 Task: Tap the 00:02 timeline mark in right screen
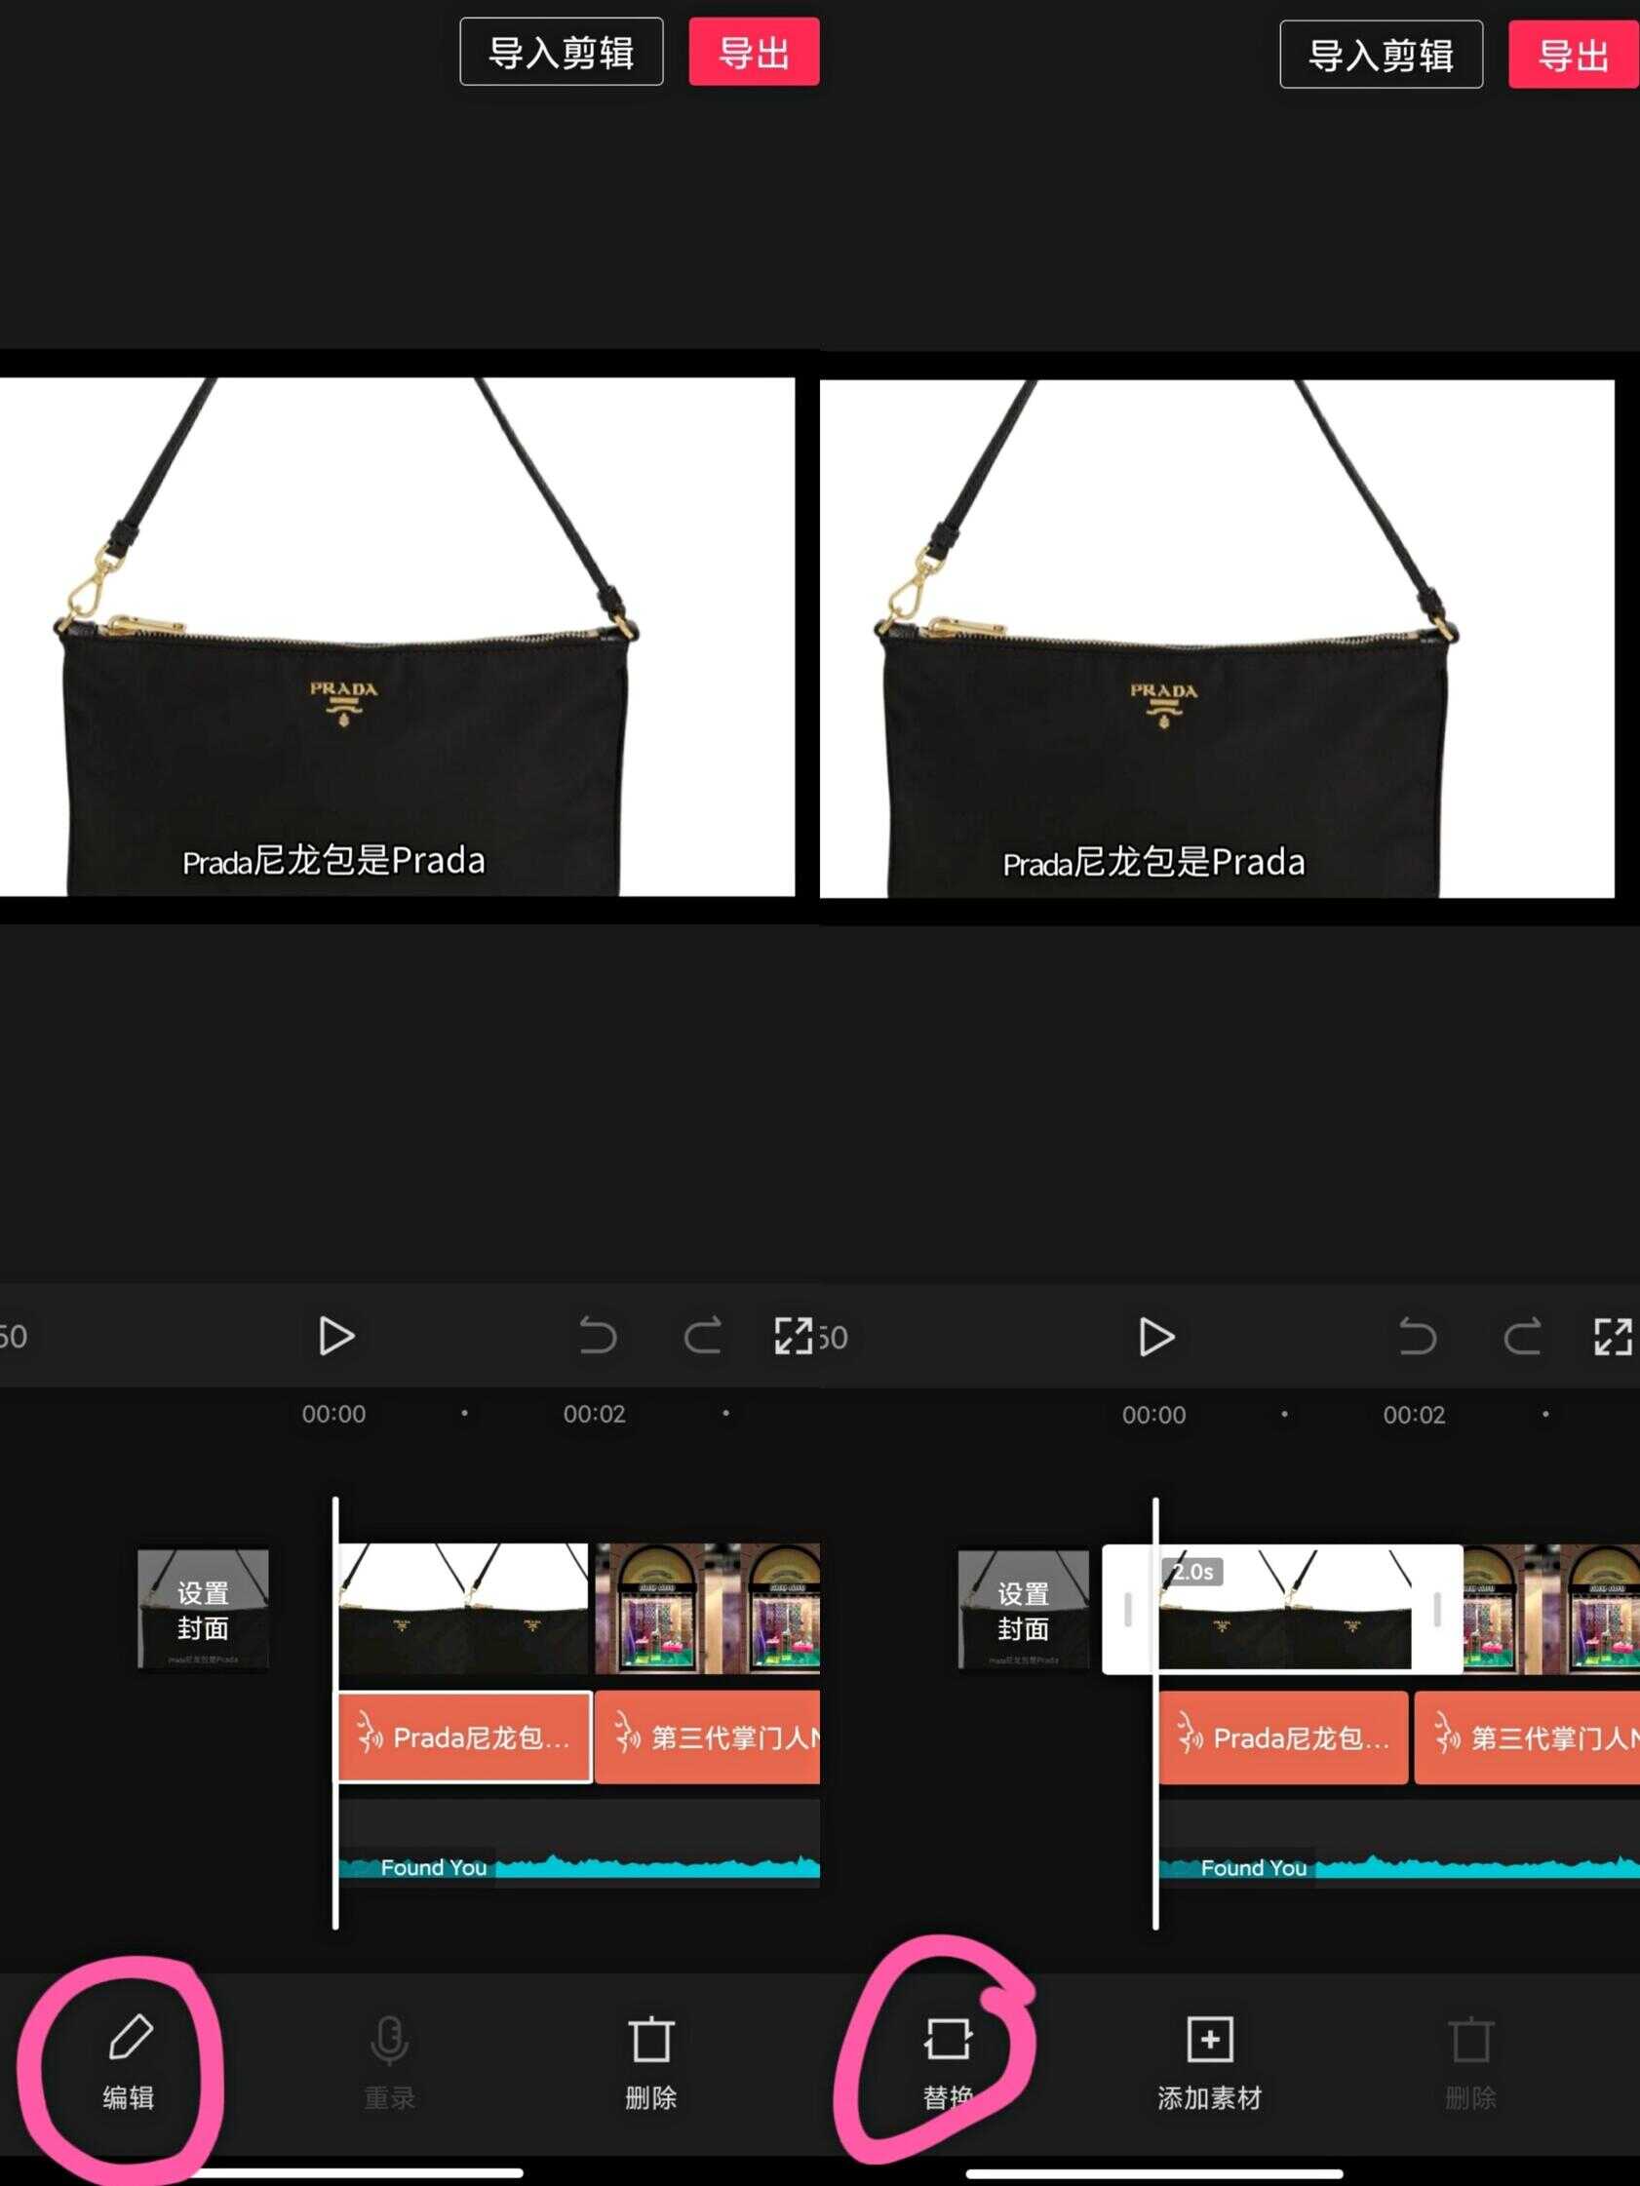pyautogui.click(x=1414, y=1415)
